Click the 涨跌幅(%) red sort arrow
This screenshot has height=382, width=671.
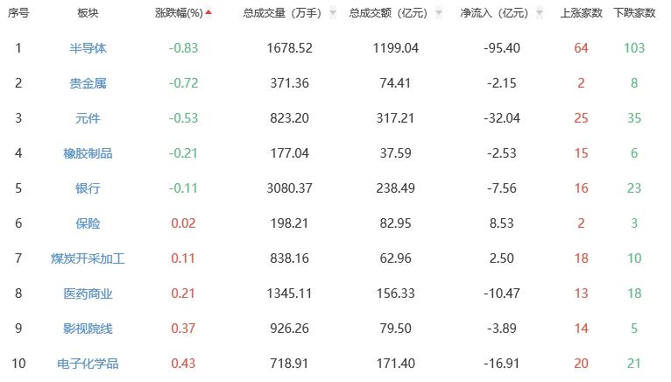pyautogui.click(x=208, y=14)
